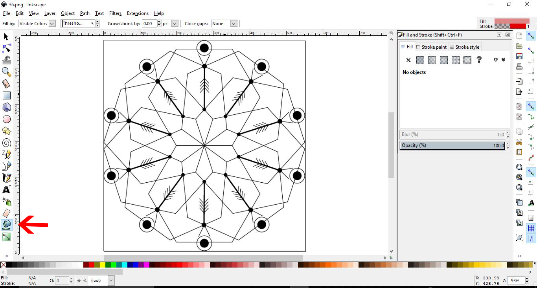
Task: Select the Measure ruler tool
Action: [6, 84]
